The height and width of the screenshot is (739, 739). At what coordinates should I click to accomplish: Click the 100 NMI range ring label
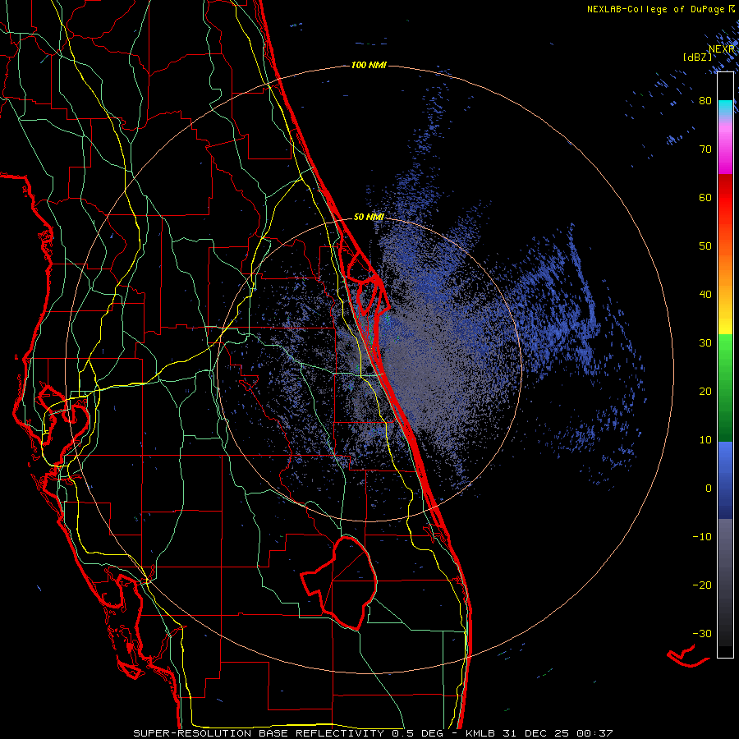coord(369,65)
